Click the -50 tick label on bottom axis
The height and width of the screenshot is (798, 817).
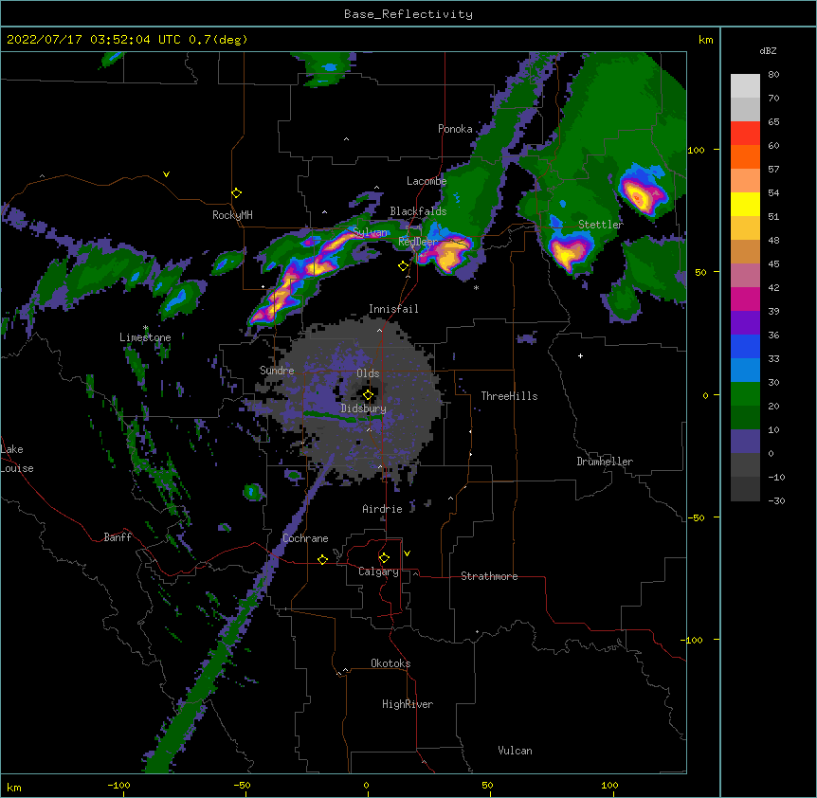click(242, 785)
